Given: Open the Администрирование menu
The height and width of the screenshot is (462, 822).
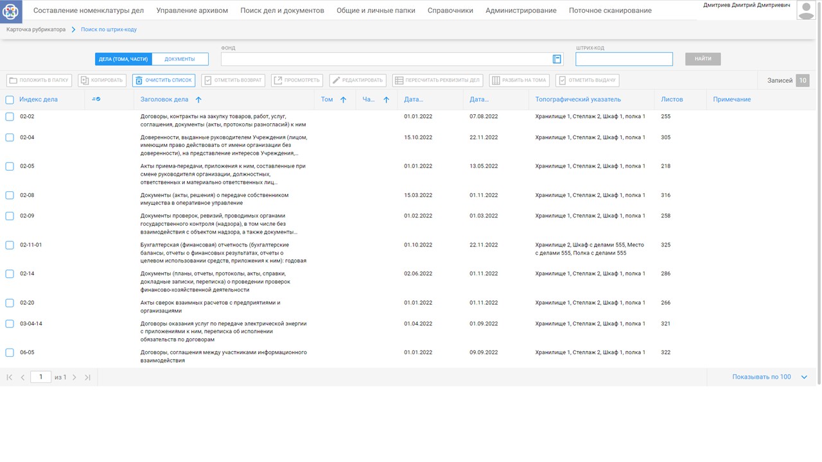Looking at the screenshot, I should 521,10.
